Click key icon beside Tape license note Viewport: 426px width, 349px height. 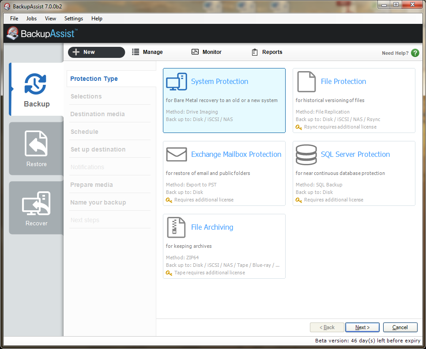(169, 273)
